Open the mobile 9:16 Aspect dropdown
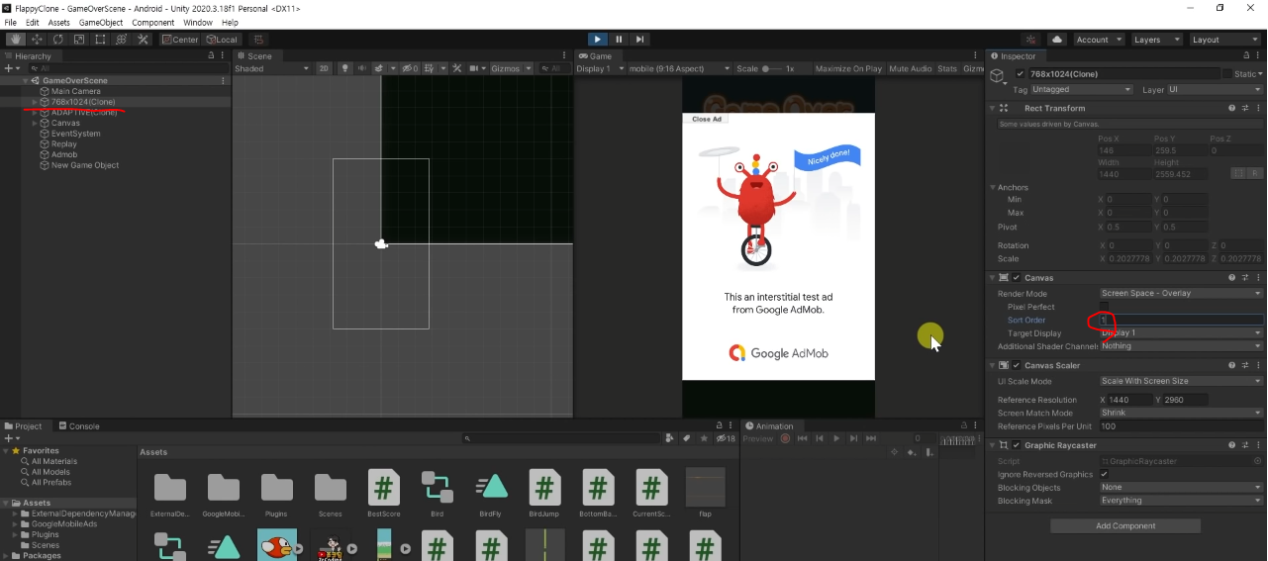 coord(680,68)
